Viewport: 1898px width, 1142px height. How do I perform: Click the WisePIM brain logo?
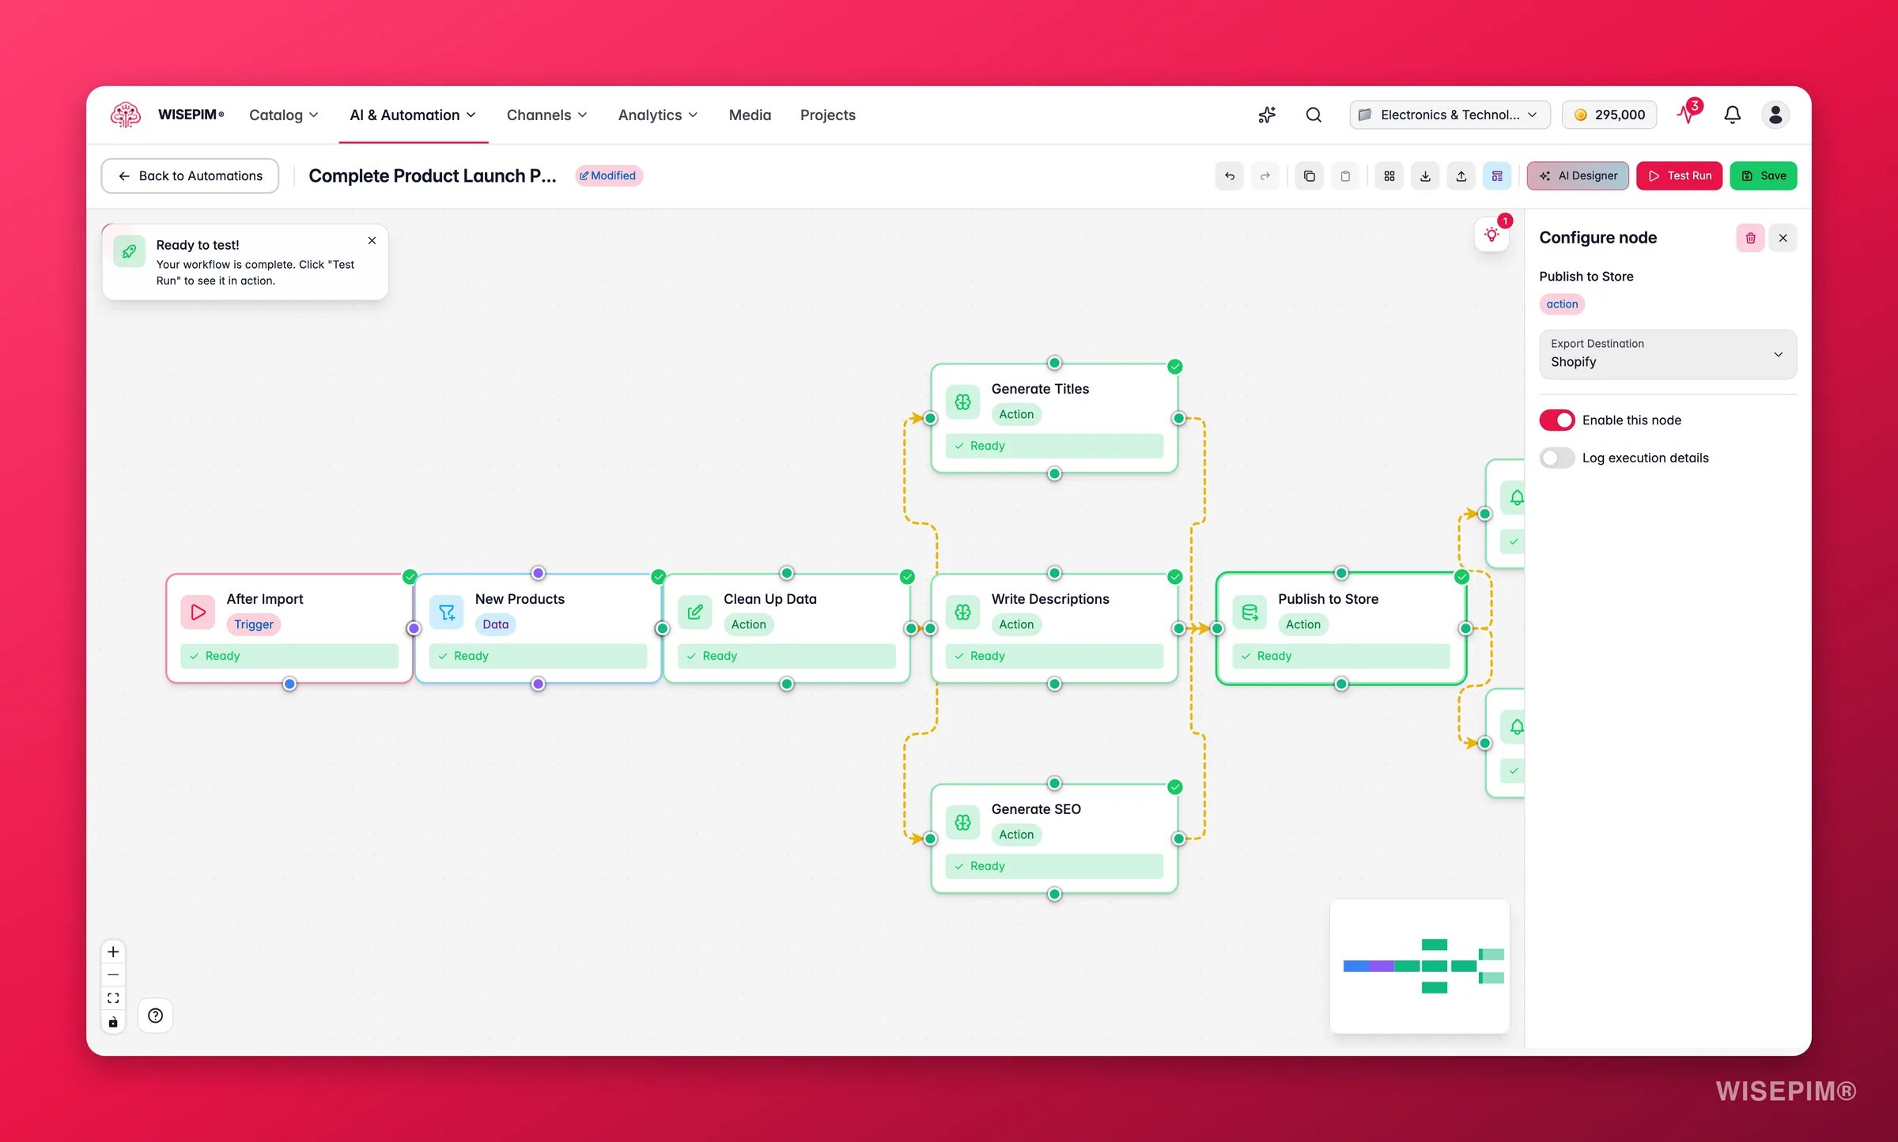(125, 115)
